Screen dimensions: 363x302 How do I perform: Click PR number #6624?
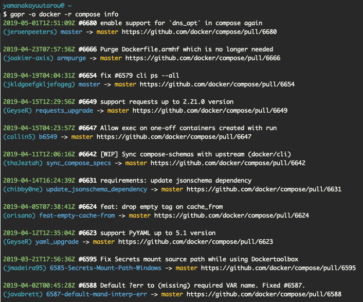point(87,207)
